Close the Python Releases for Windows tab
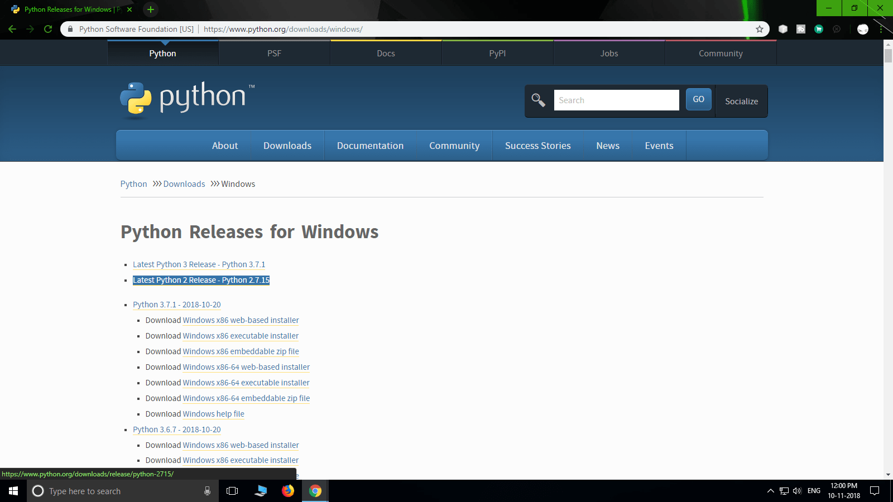The height and width of the screenshot is (502, 893). 129,9
